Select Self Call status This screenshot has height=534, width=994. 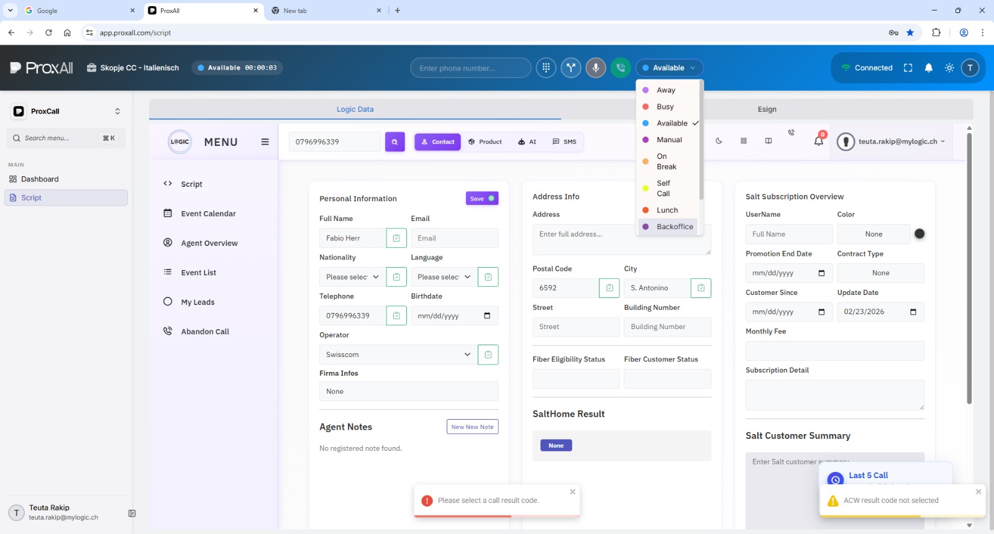point(668,188)
